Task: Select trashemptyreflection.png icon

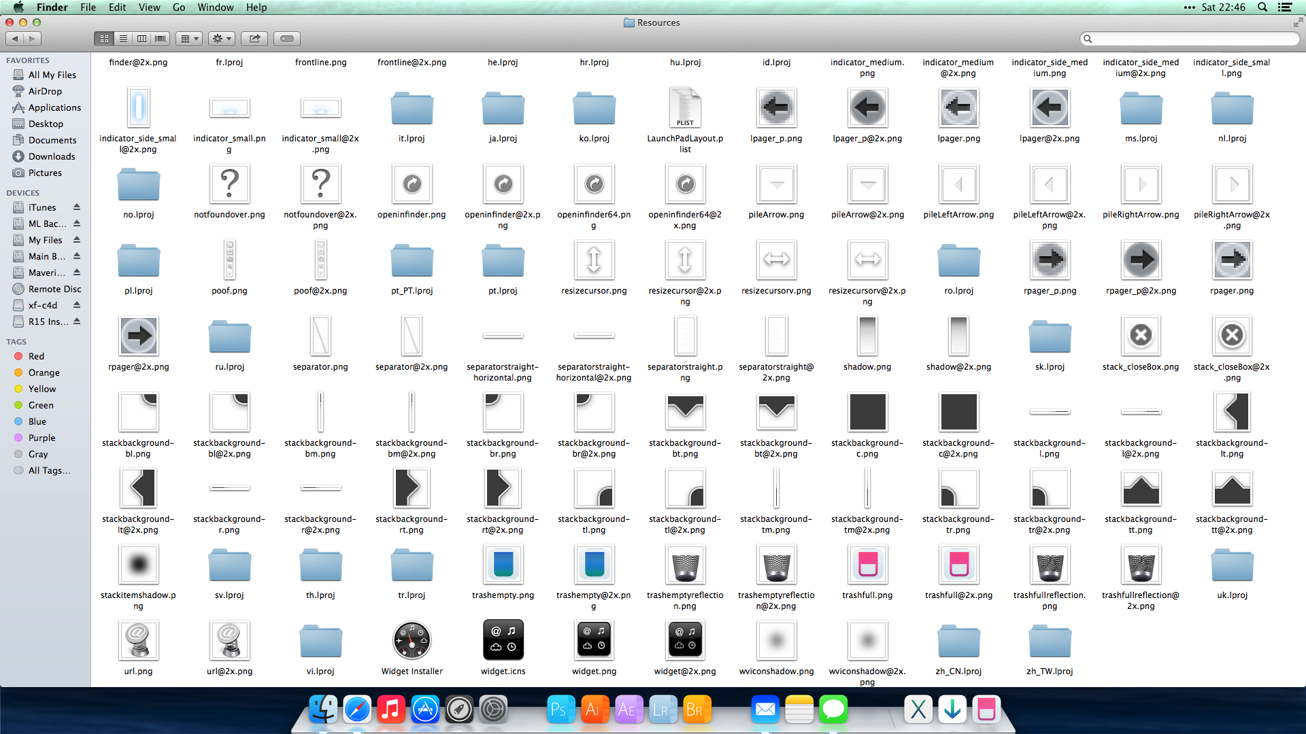Action: [x=685, y=564]
